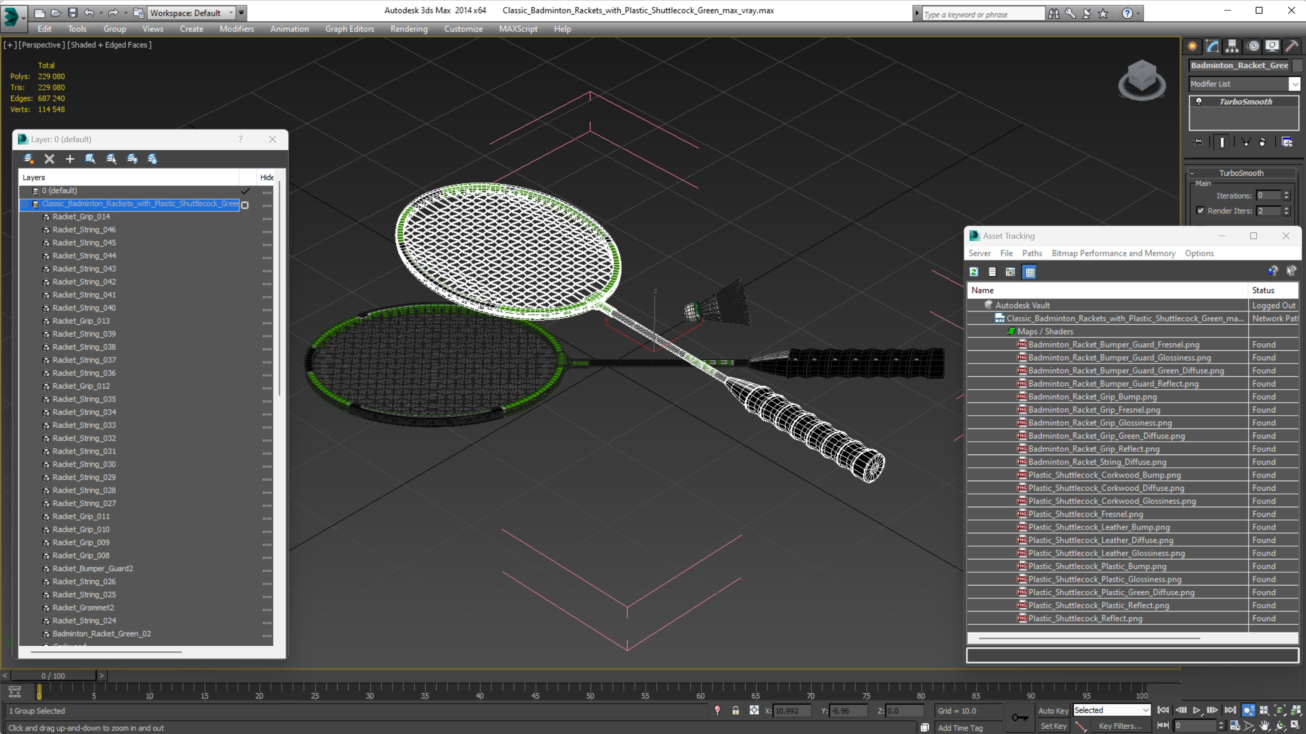Click the [Shaded + Edged Faces] viewport label
1306x734 pixels.
coord(109,45)
